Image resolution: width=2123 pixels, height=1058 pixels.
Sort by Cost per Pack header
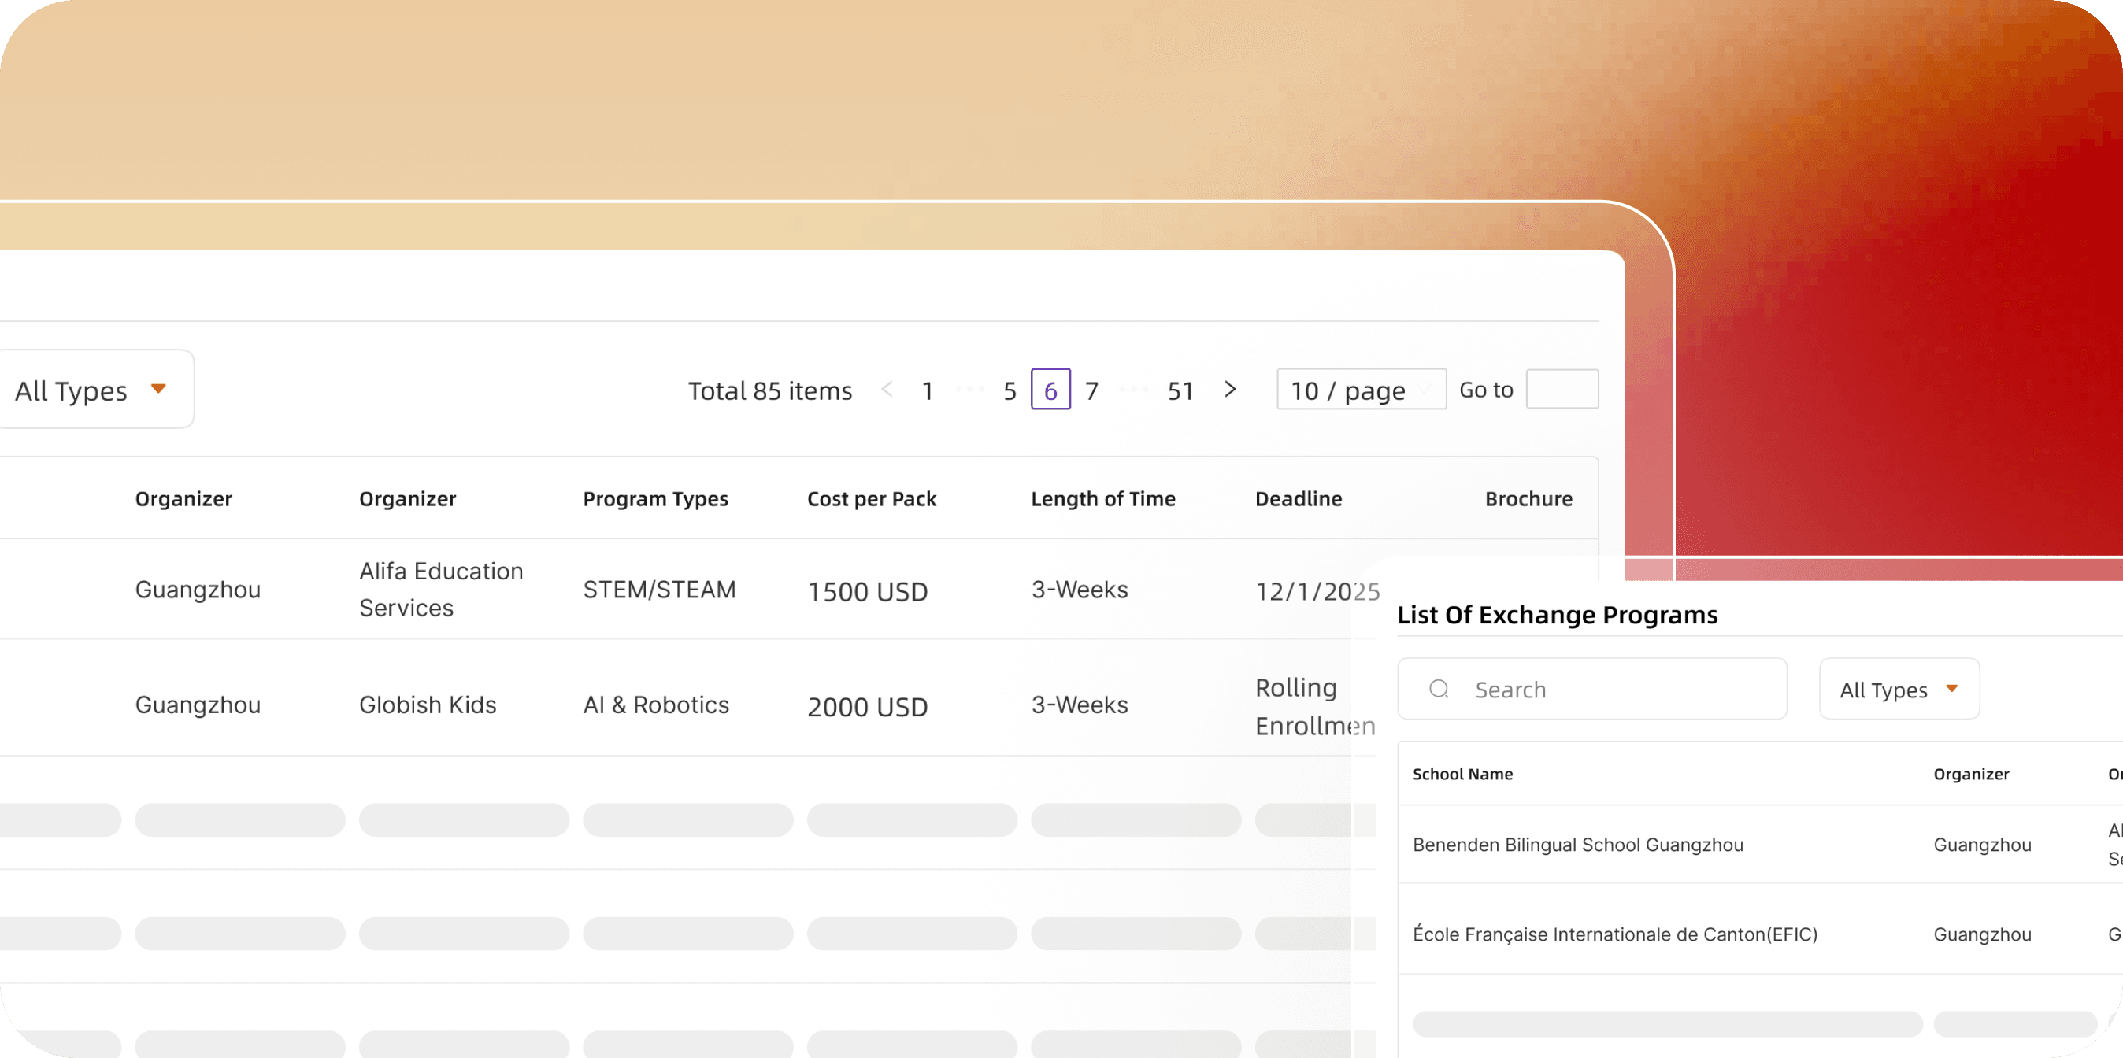872,498
